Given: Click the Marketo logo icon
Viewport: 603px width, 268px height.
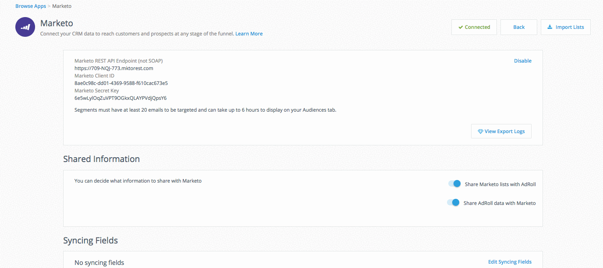Looking at the screenshot, I should (x=25, y=27).
